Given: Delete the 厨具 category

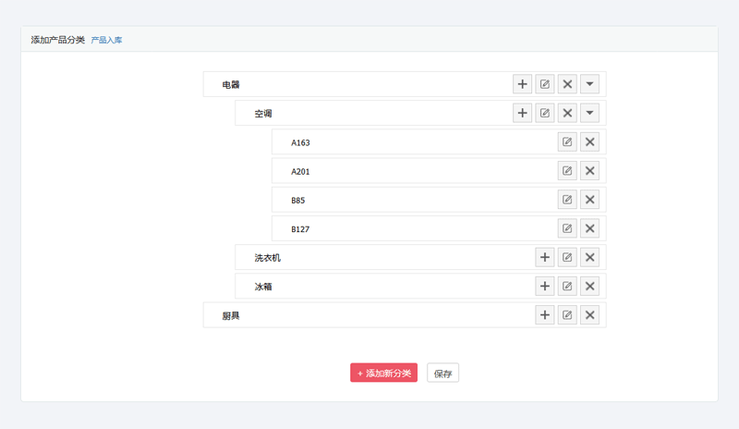Looking at the screenshot, I should pyautogui.click(x=590, y=315).
